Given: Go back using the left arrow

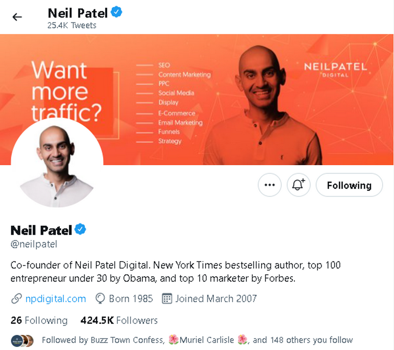Looking at the screenshot, I should click(17, 17).
